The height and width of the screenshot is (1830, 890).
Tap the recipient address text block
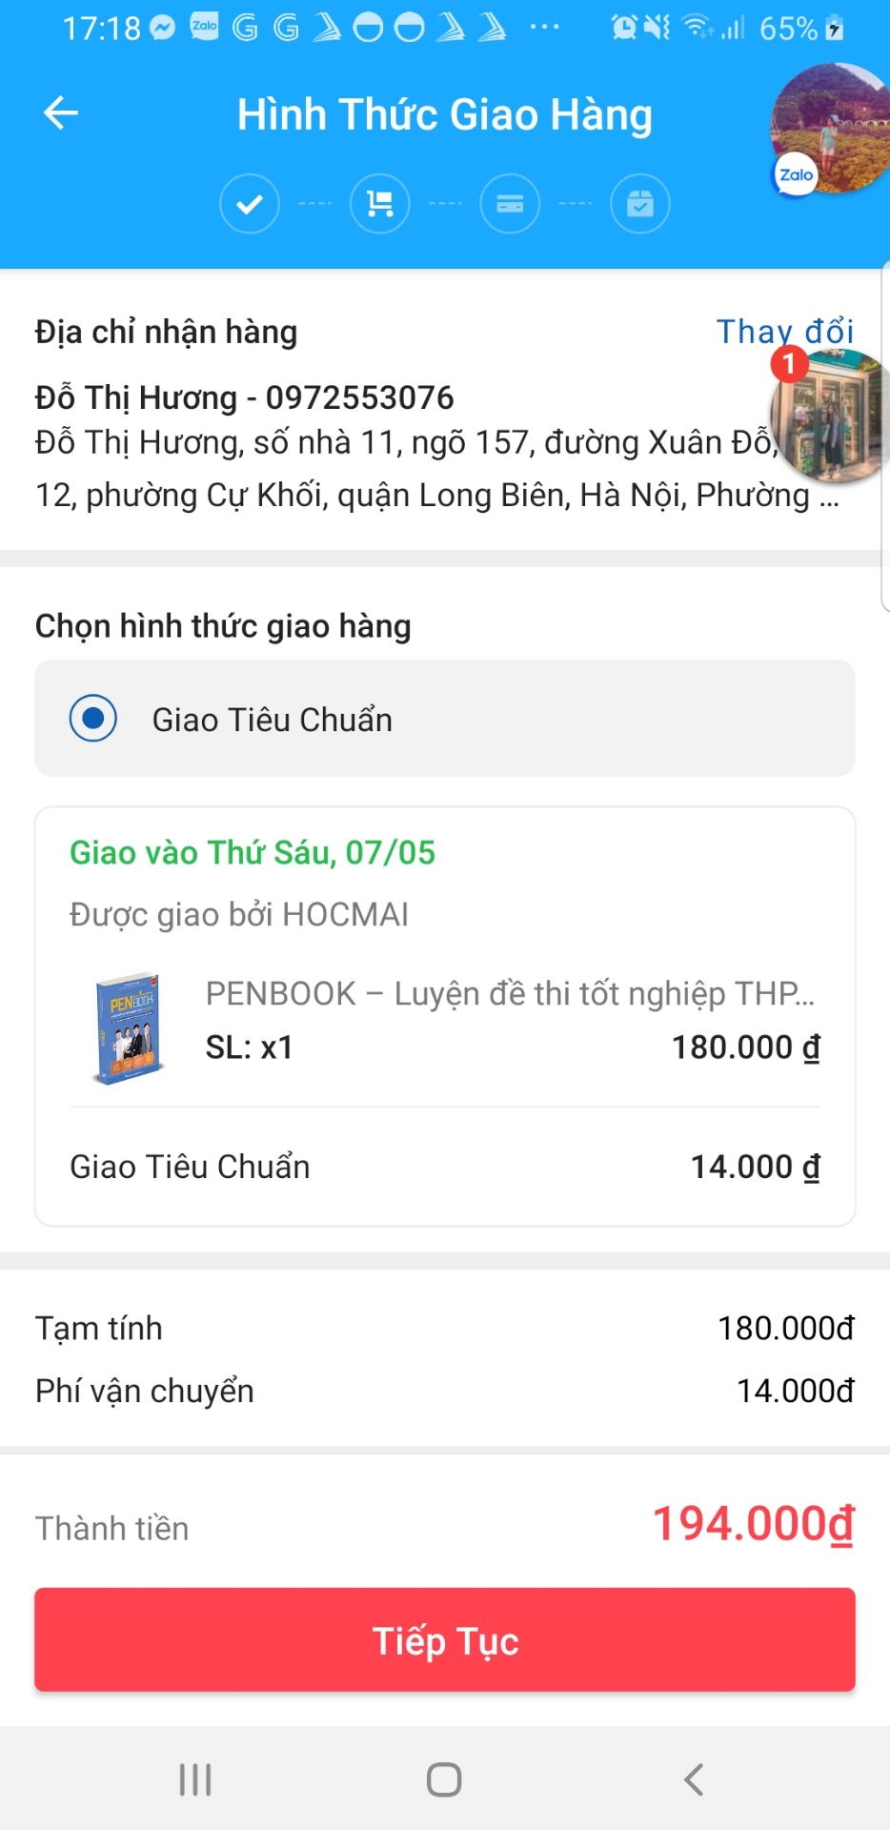[x=419, y=468]
